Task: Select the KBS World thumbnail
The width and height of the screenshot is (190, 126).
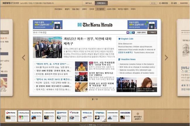Action: pos(125,116)
